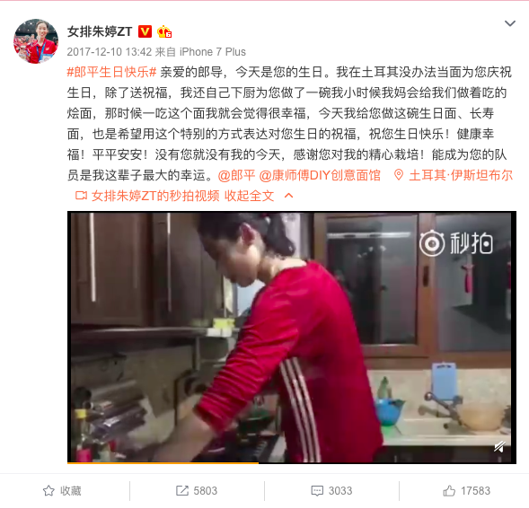This screenshot has height=509, width=529.
Task: Click the upward caret next to 收起全文
Action: 289,196
